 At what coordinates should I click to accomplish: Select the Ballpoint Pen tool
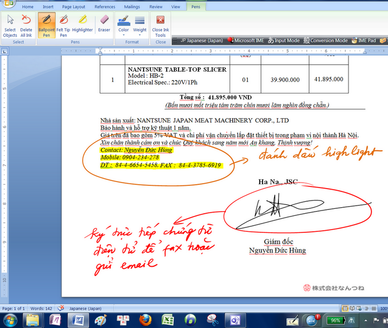pyautogui.click(x=47, y=25)
